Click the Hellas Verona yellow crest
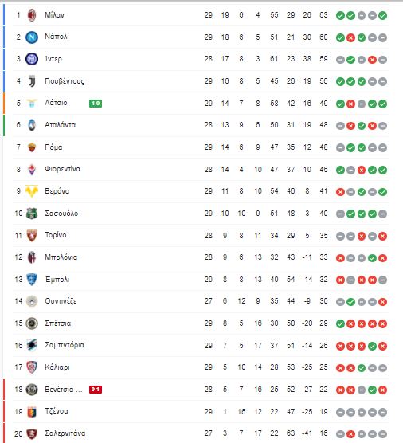Screen dimensions: 403x443 coord(32,191)
